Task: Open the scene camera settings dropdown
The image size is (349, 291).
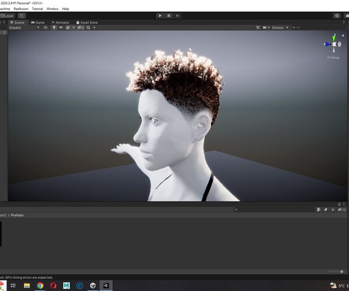Action: tap(266, 27)
